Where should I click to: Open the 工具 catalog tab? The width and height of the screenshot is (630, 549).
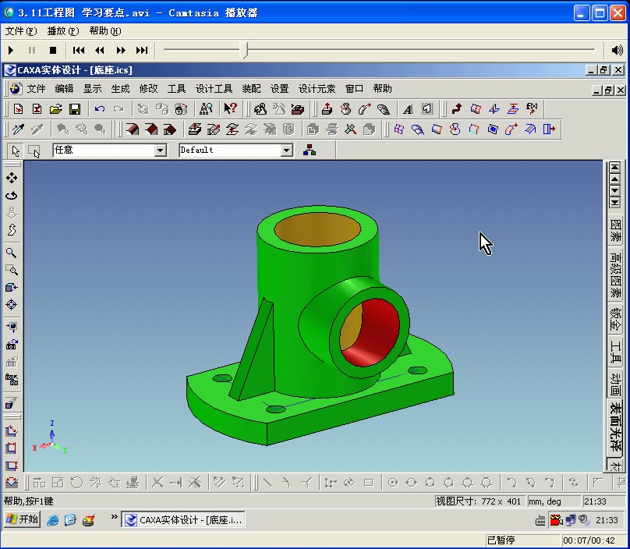coord(615,352)
